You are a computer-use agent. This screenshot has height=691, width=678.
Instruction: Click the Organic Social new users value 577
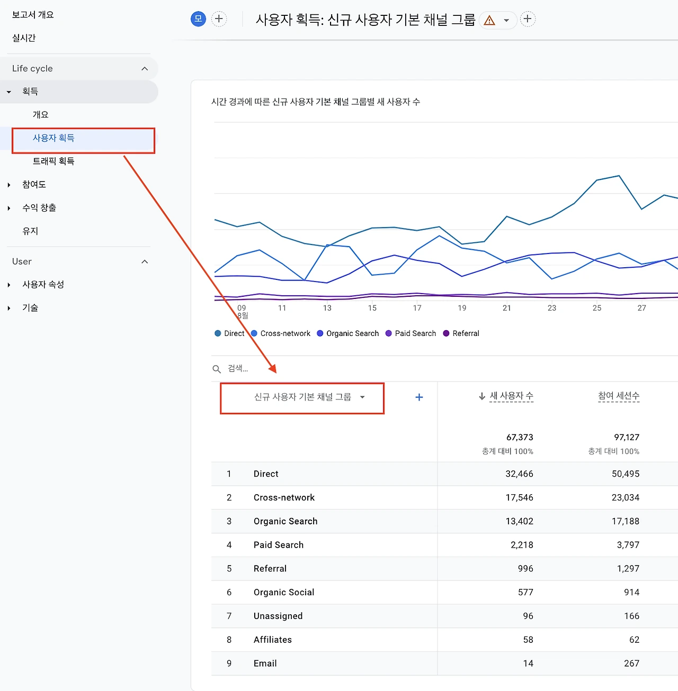pos(525,593)
